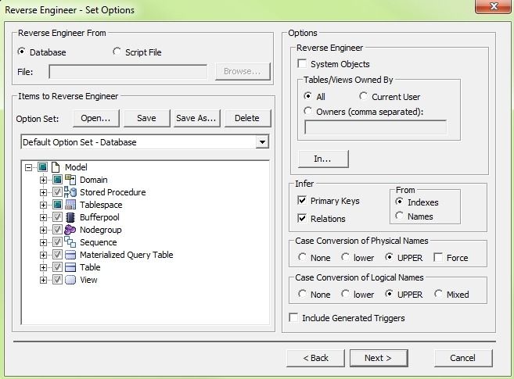The image size is (514, 379).
Task: Select the Script File radio button
Action: [x=117, y=52]
